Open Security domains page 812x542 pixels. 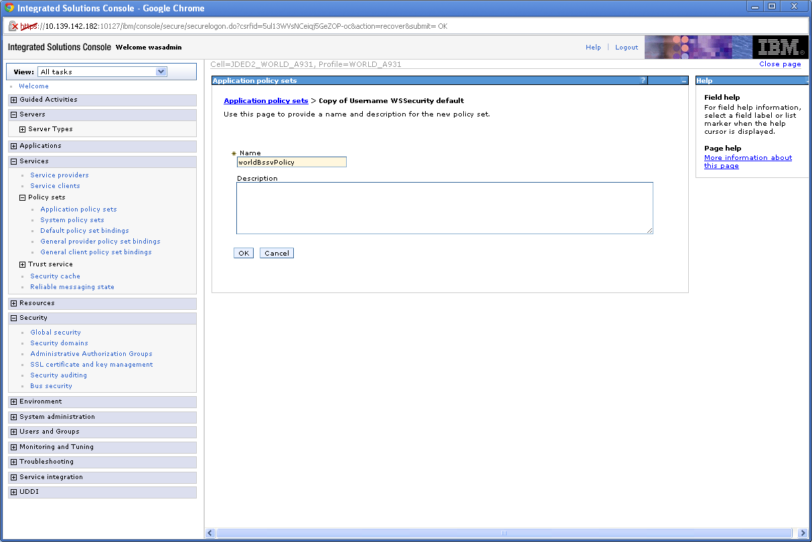(59, 343)
